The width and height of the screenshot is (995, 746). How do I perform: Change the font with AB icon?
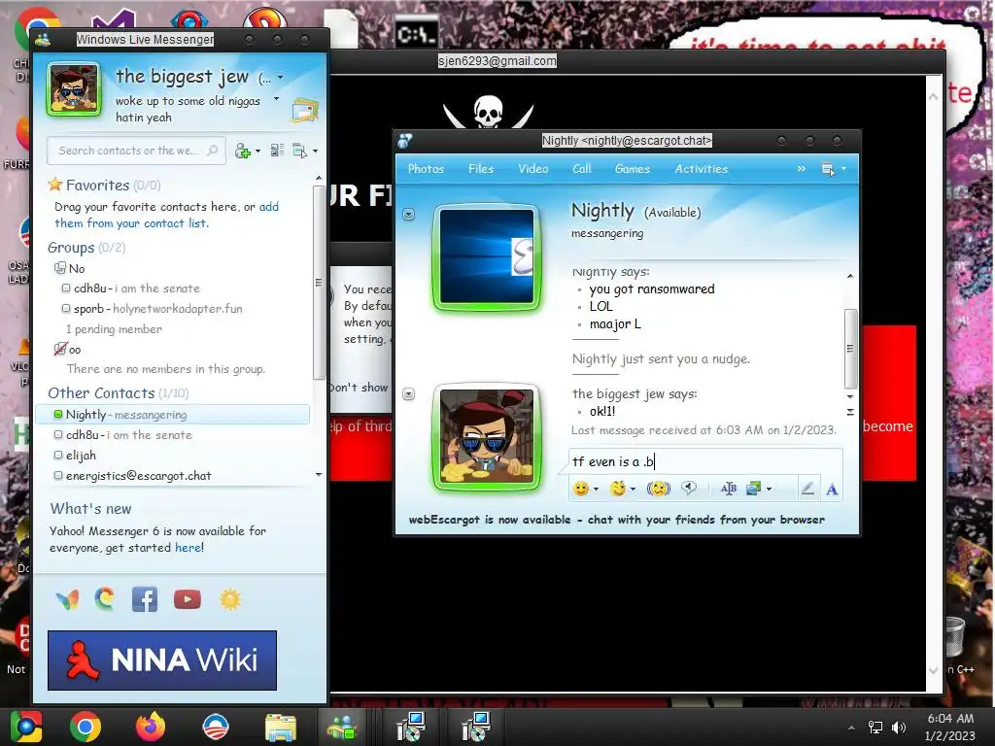coord(729,489)
